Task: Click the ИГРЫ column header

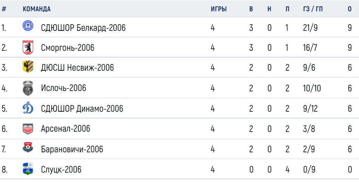Action: 219,9
